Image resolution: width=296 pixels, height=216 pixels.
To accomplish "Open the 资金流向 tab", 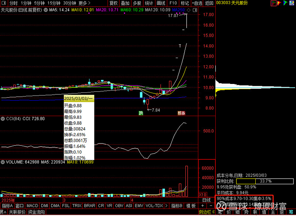I will [x=36, y=212].
